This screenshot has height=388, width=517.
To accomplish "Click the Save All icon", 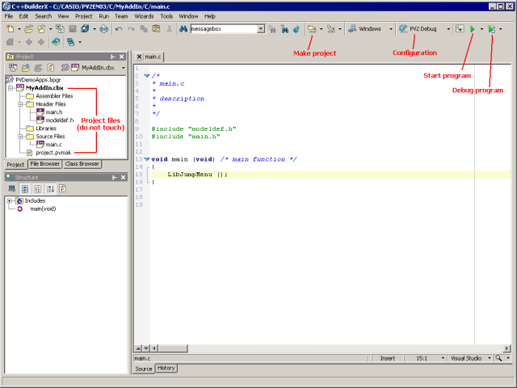I will click(x=85, y=29).
